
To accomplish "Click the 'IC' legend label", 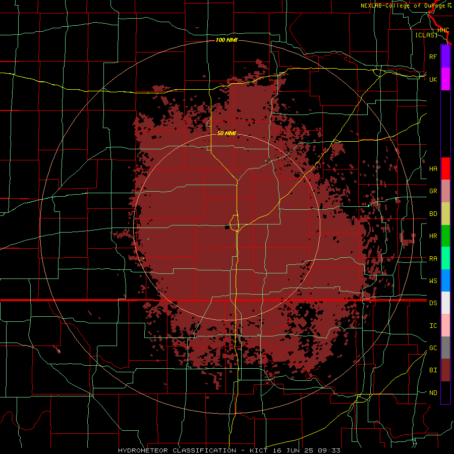I will click(x=433, y=326).
